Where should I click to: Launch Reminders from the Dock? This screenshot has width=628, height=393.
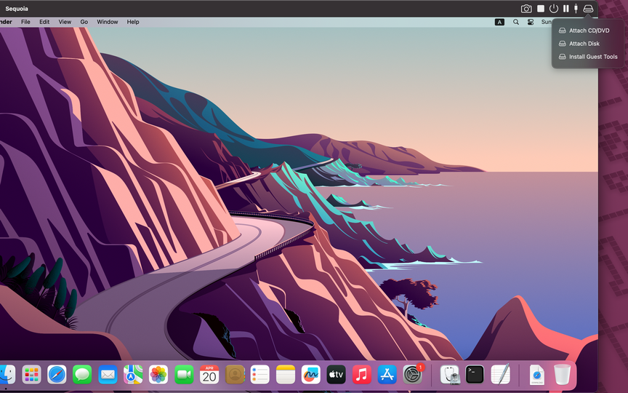coord(260,375)
